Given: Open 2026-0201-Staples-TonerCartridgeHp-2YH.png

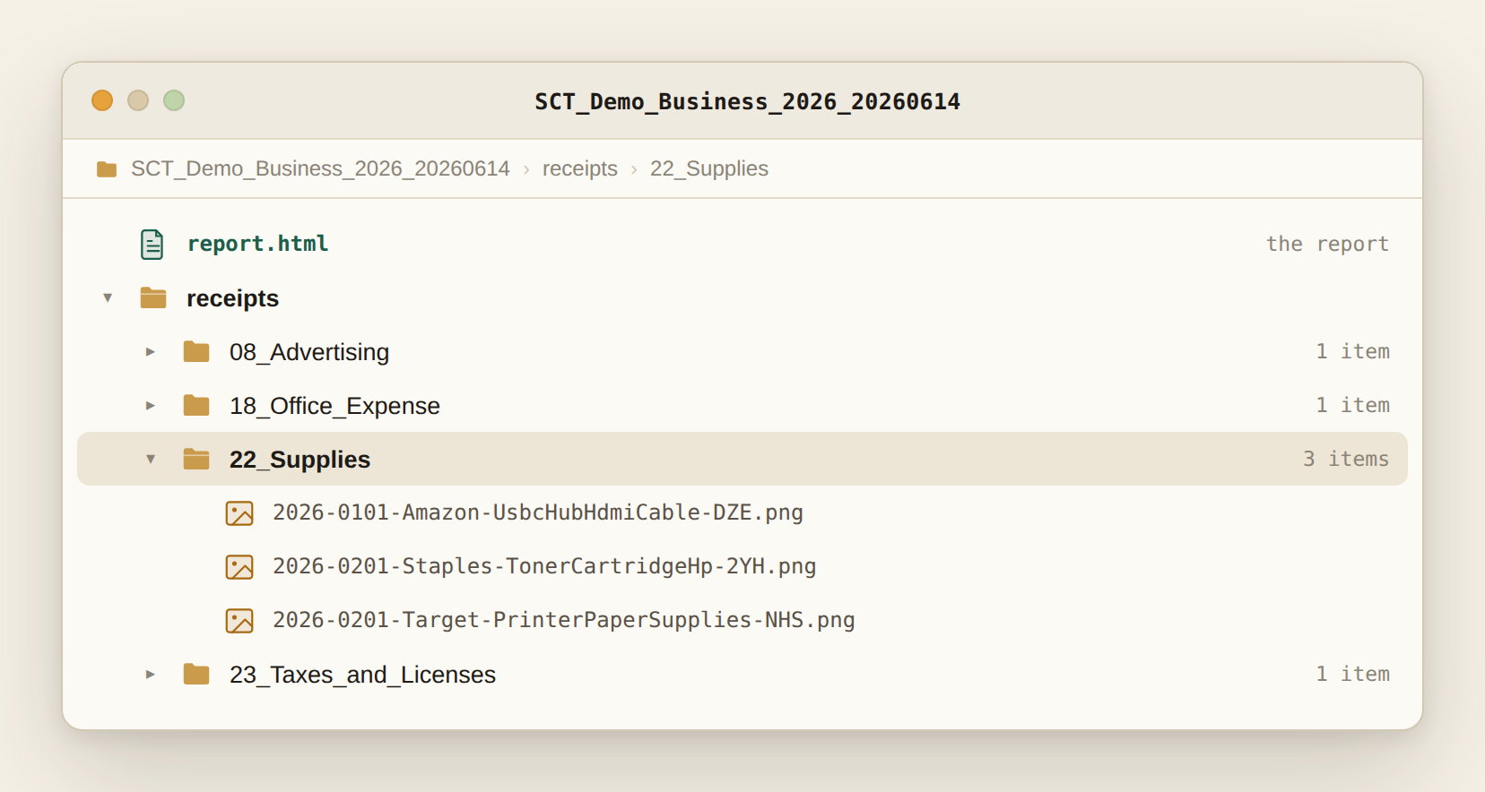Looking at the screenshot, I should point(544,566).
